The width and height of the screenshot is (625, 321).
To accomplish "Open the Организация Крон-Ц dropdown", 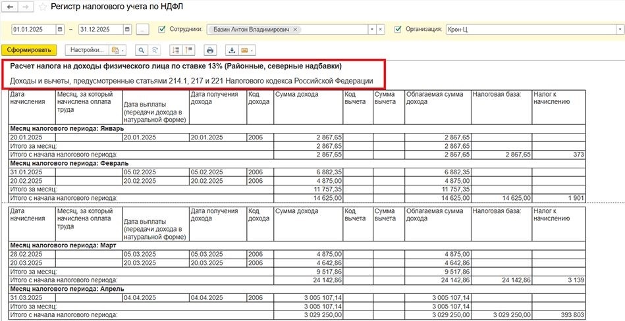I will click(x=620, y=30).
